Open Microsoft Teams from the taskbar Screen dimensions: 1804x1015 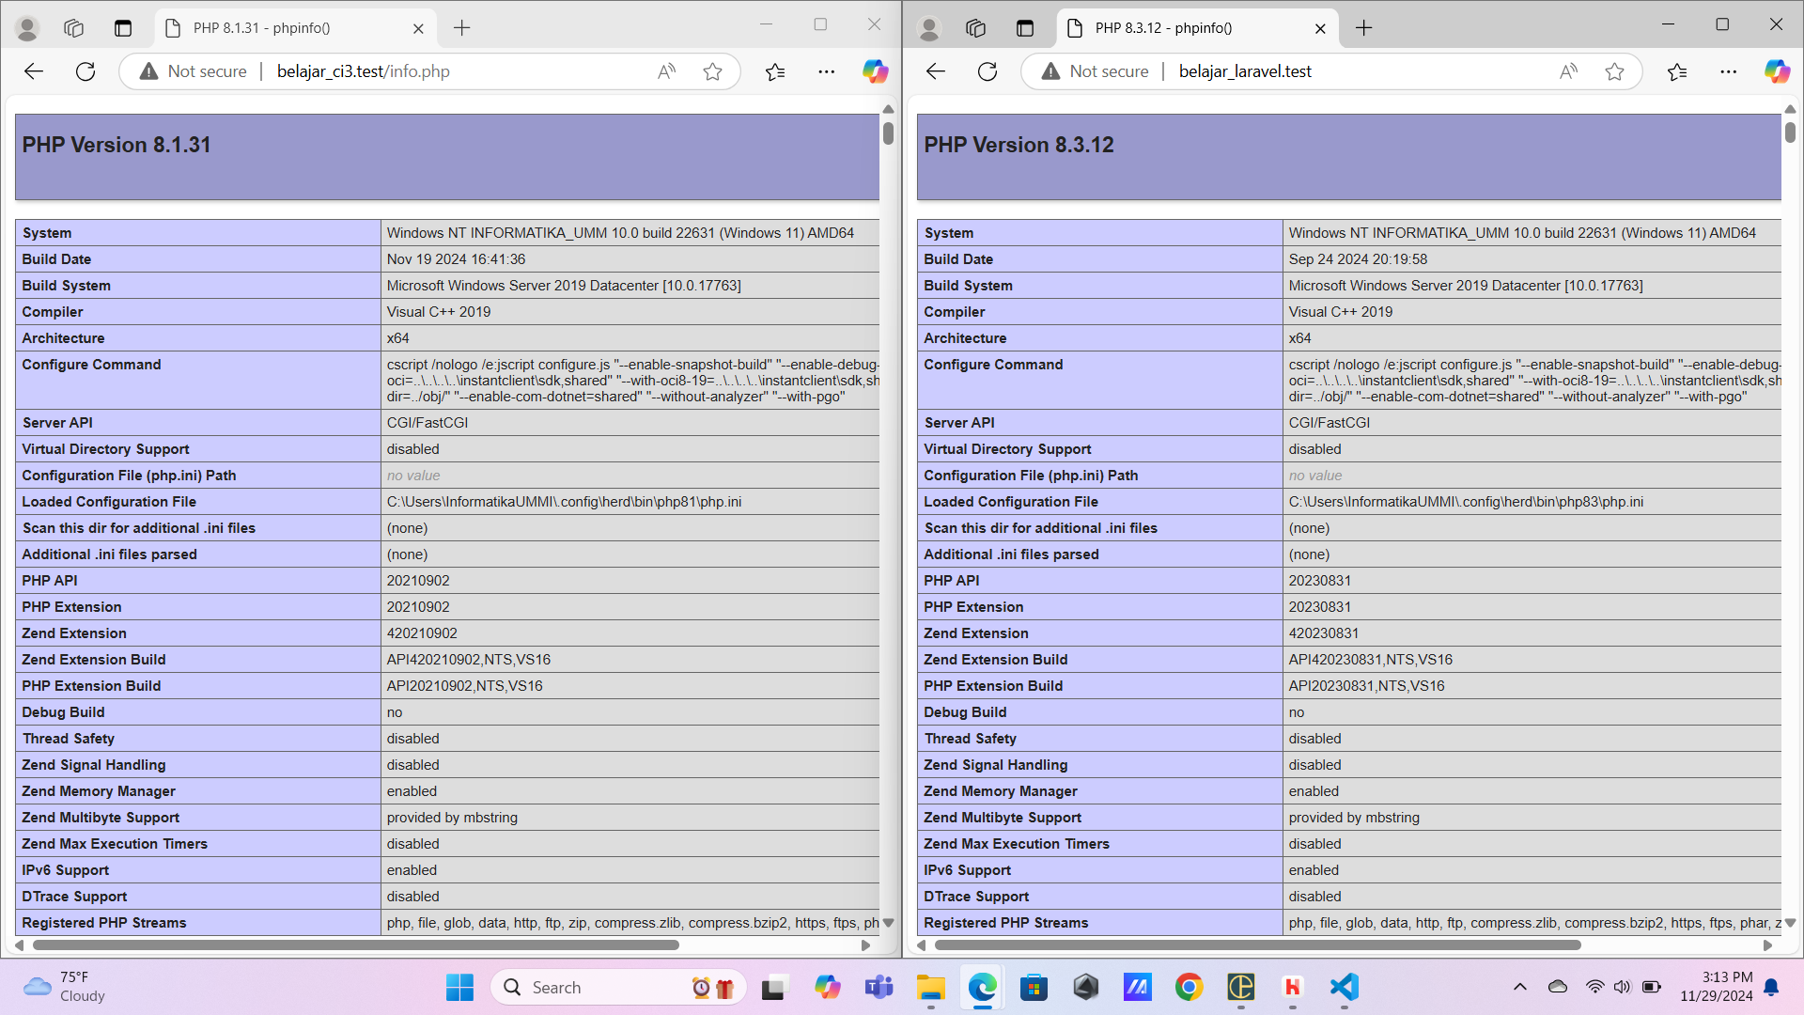point(879,987)
